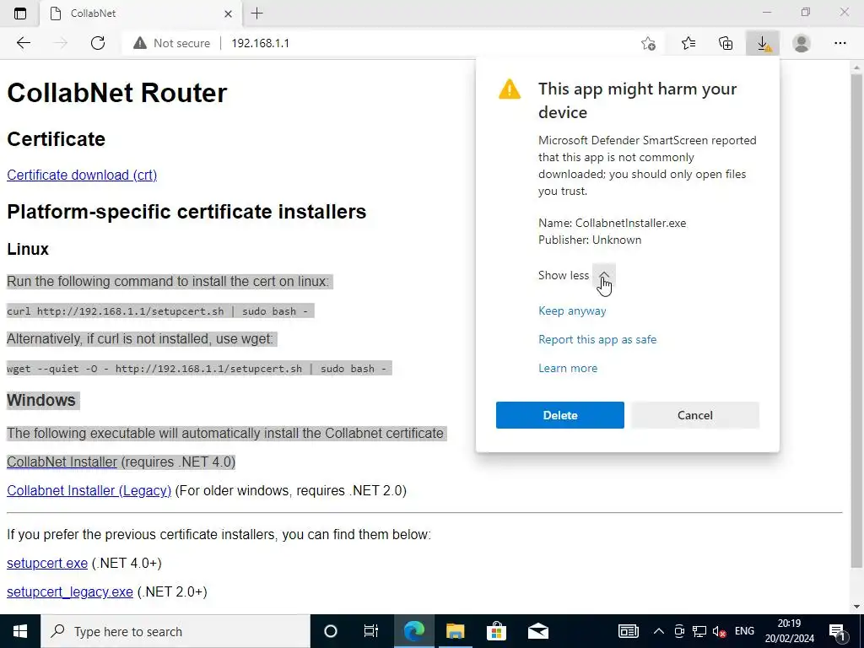This screenshot has width=864, height=648.
Task: Toggle the Downloads toolbar icon
Action: [763, 43]
